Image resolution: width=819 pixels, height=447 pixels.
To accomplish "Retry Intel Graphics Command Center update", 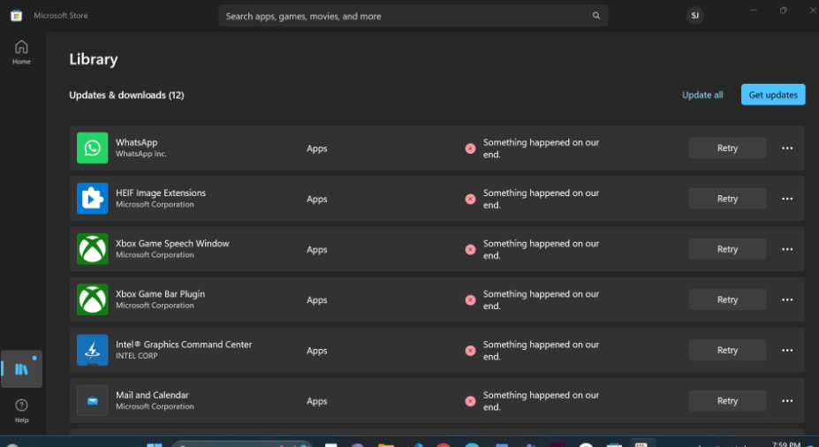I will (727, 350).
